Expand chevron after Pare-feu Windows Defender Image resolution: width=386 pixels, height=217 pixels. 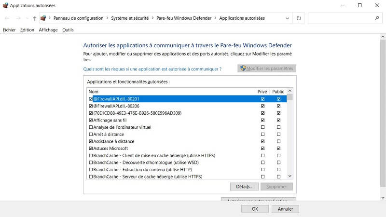coord(215,18)
